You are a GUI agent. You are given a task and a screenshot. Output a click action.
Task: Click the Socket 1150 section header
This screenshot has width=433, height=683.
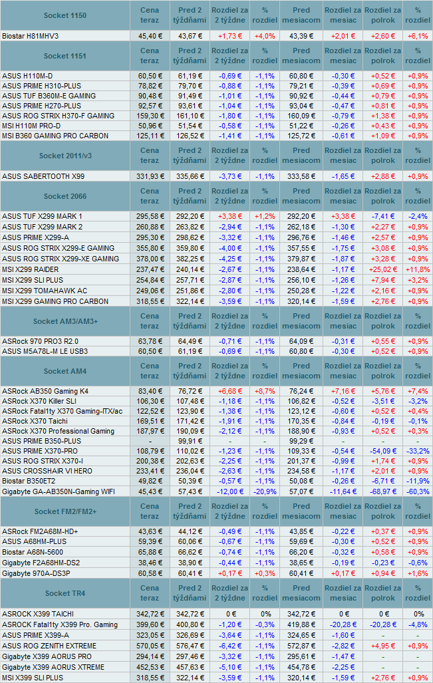coord(65,15)
